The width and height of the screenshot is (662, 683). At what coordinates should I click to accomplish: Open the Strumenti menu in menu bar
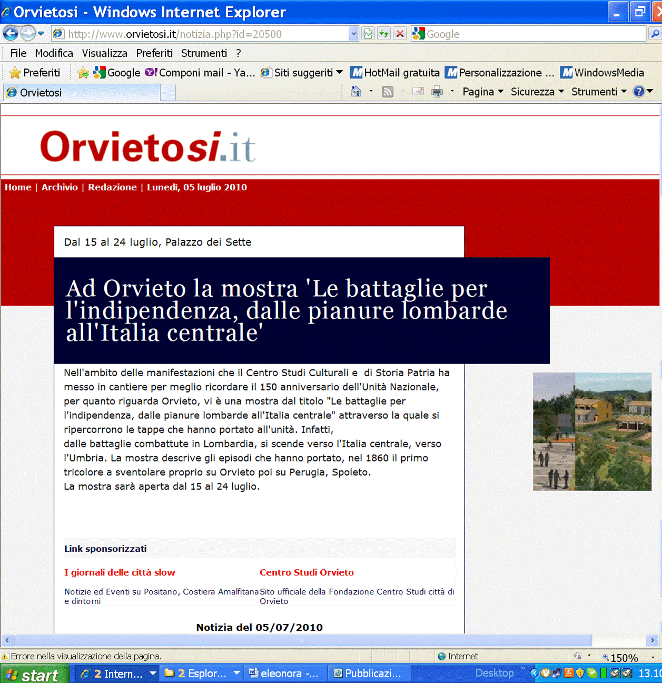coord(204,53)
